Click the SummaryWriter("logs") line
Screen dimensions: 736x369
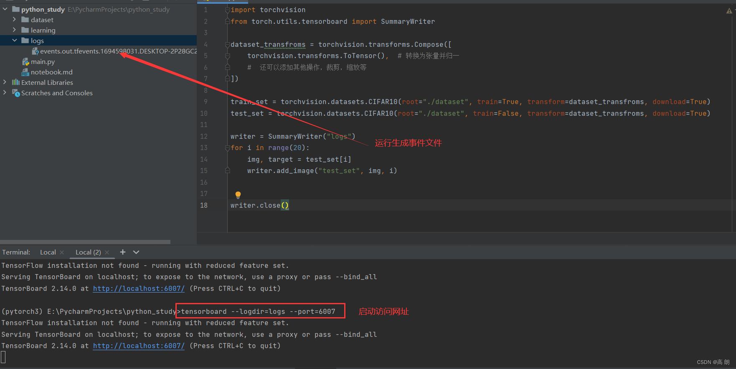[x=293, y=136]
